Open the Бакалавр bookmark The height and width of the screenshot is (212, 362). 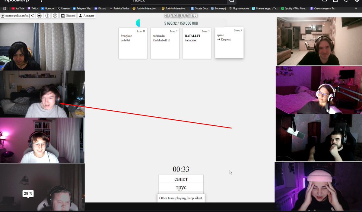(x=218, y=8)
